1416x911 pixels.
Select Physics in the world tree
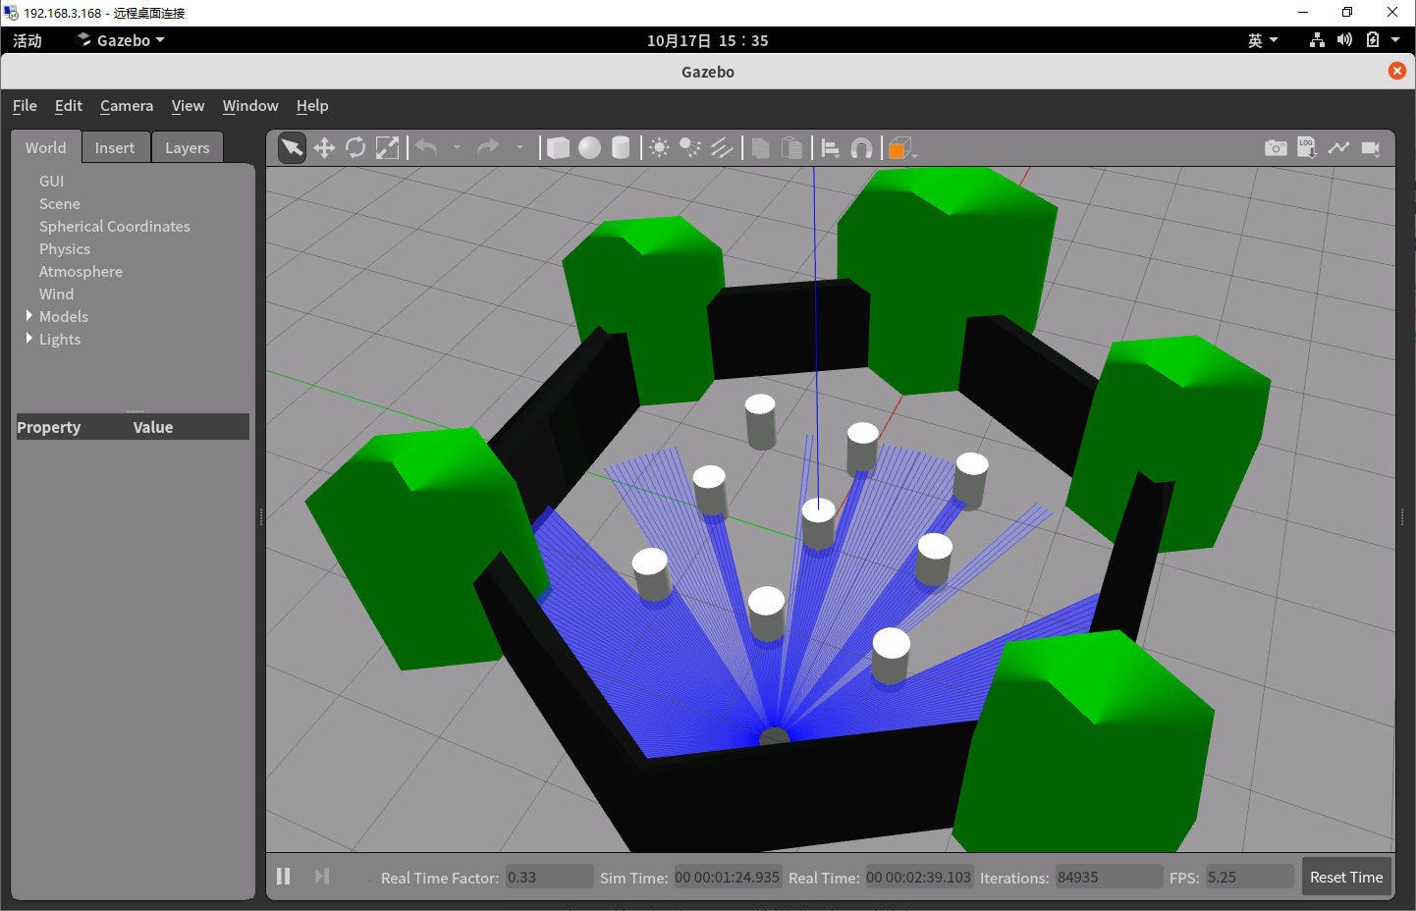point(65,249)
